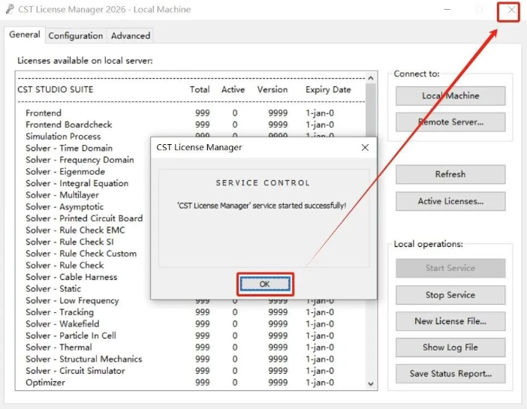Connect to Local Machine
Image resolution: width=527 pixels, height=409 pixels.
coord(450,96)
